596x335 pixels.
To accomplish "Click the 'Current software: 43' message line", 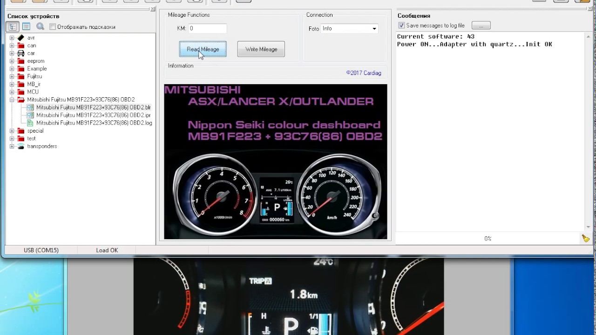I will point(436,36).
